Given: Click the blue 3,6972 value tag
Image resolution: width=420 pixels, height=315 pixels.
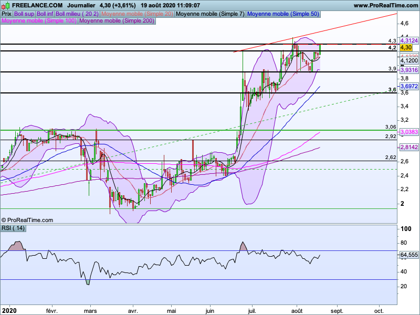Looking at the screenshot, I should click(409, 86).
